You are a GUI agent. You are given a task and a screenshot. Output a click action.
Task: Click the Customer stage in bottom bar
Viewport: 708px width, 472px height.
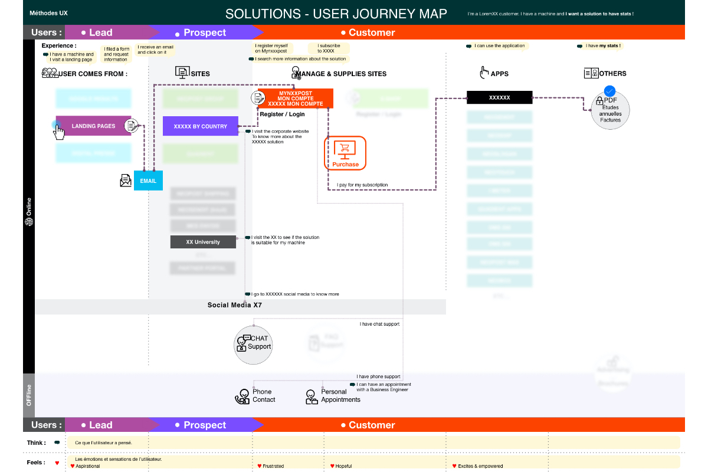[372, 425]
